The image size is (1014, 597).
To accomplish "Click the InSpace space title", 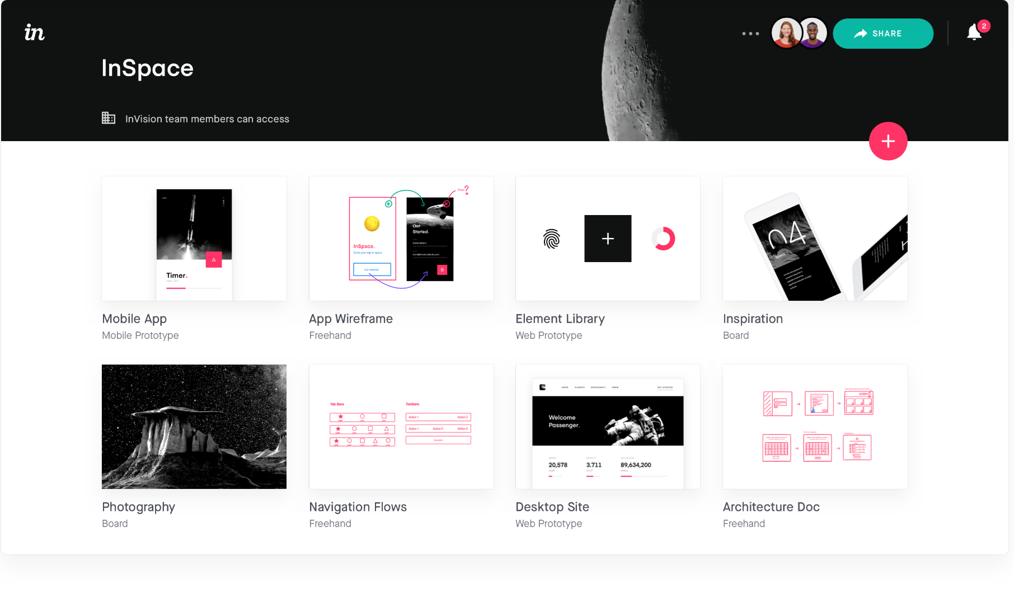I will coord(148,68).
